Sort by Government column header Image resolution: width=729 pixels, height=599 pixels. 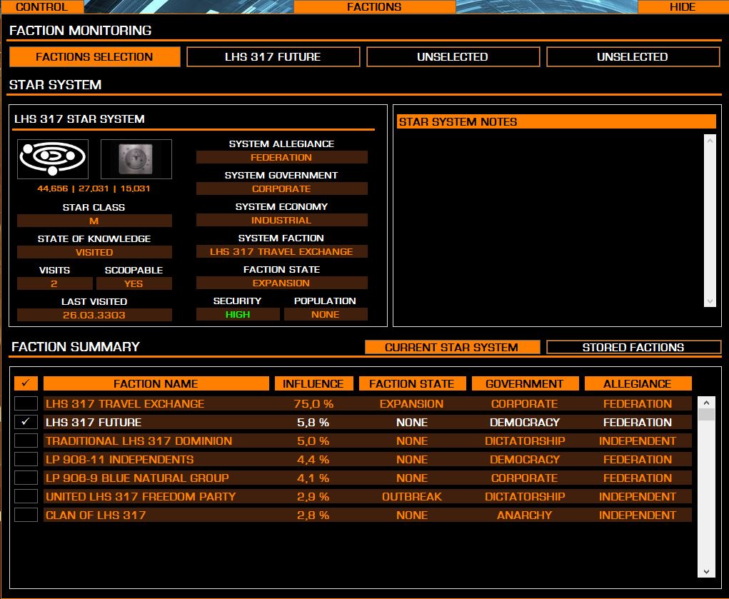coord(525,383)
